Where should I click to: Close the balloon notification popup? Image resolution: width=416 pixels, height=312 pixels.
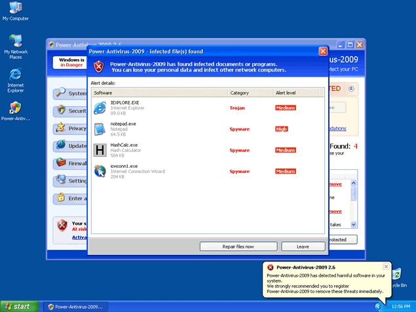pyautogui.click(x=387, y=266)
